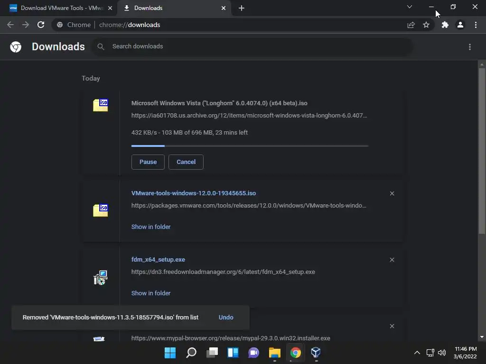Click the freedownloadmanager.org source URL

point(223,272)
